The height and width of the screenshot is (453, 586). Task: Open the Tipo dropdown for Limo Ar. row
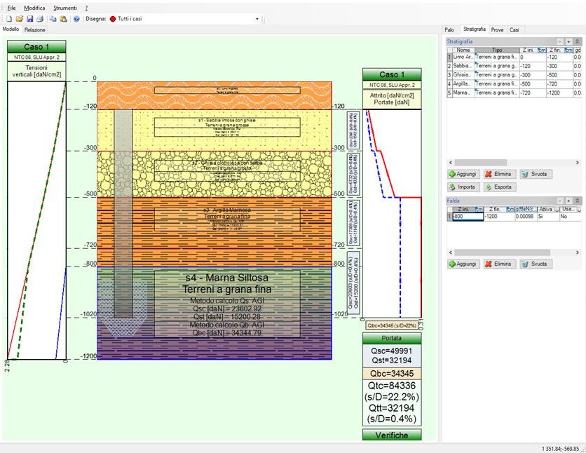point(496,58)
